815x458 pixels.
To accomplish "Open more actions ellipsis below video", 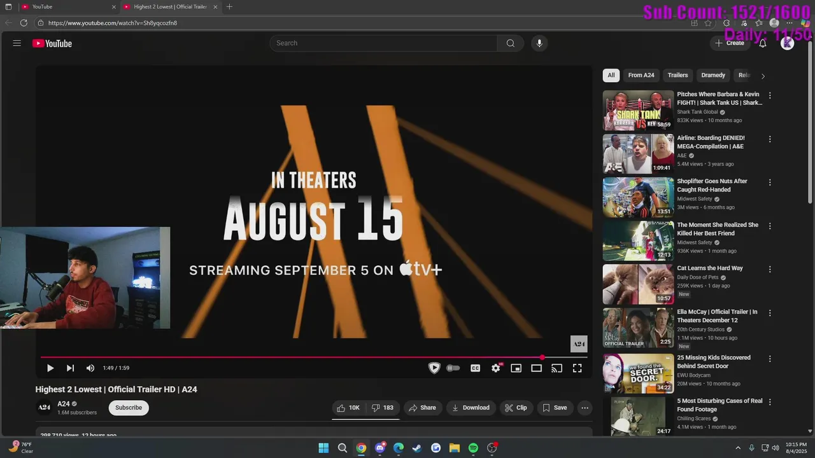I will click(585, 408).
